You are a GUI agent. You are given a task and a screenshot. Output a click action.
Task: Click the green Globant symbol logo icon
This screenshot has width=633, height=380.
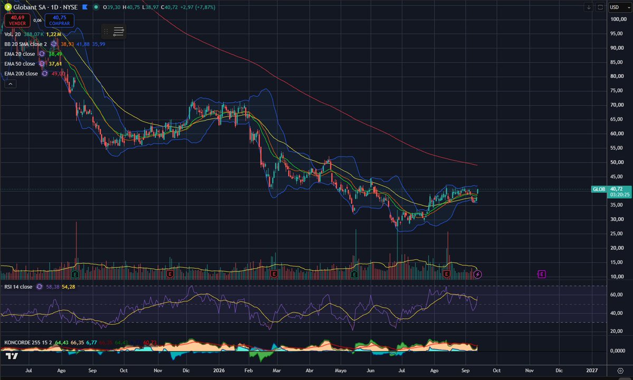[x=8, y=7]
